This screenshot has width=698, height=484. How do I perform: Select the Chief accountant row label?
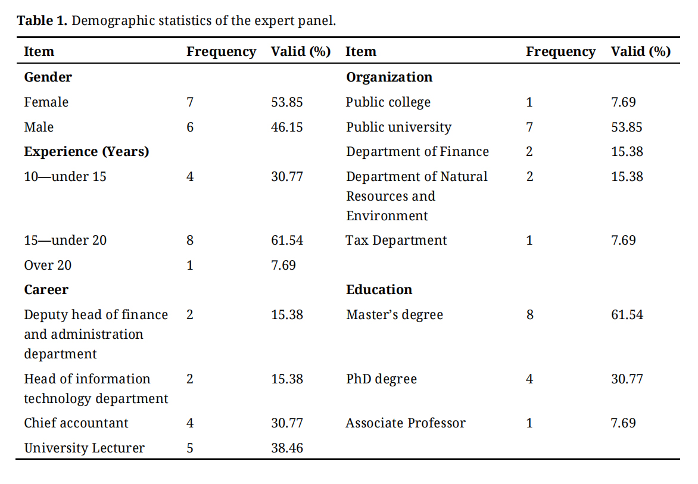click(x=76, y=423)
